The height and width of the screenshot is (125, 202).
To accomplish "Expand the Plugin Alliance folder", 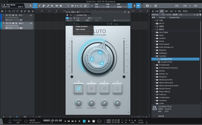I will [155, 92].
